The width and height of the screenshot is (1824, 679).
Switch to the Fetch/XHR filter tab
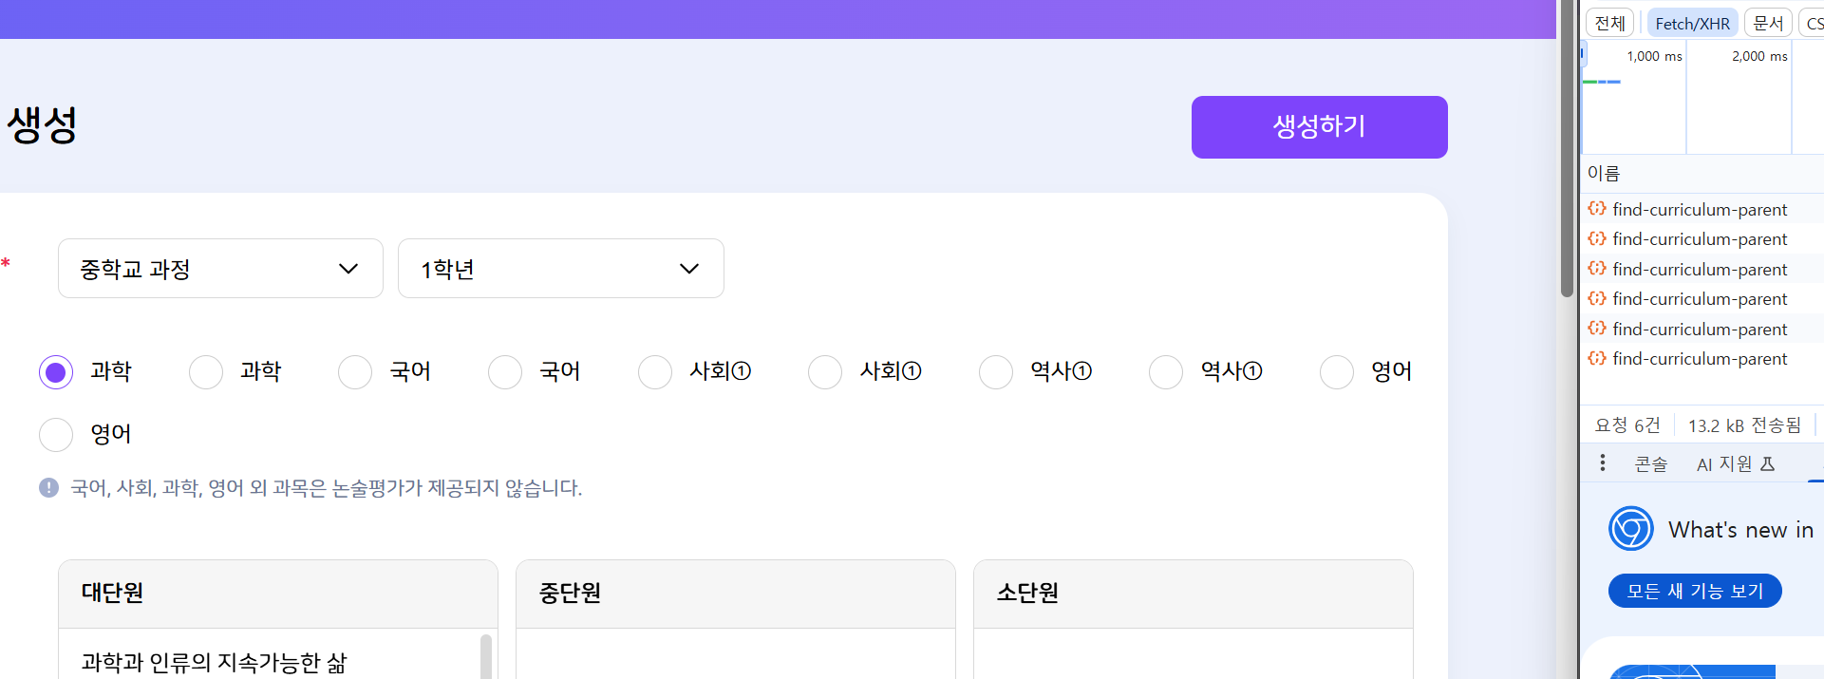click(1692, 24)
